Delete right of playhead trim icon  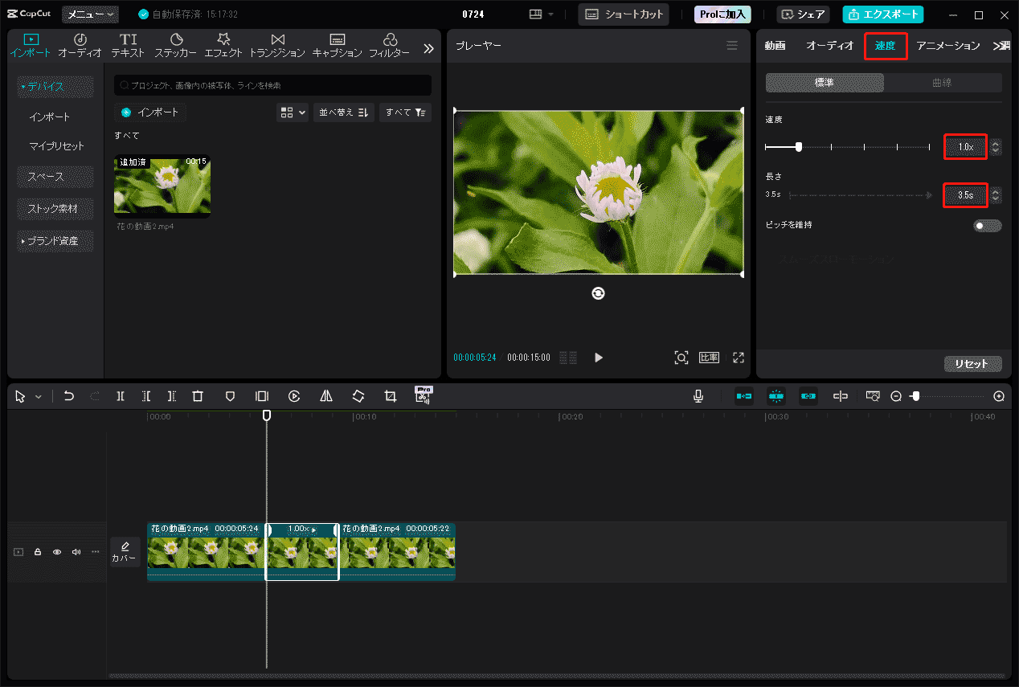tap(172, 396)
